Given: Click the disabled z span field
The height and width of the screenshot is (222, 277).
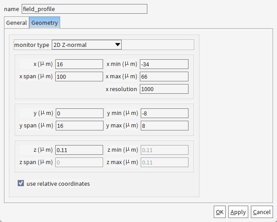Looking at the screenshot, I should [79, 162].
